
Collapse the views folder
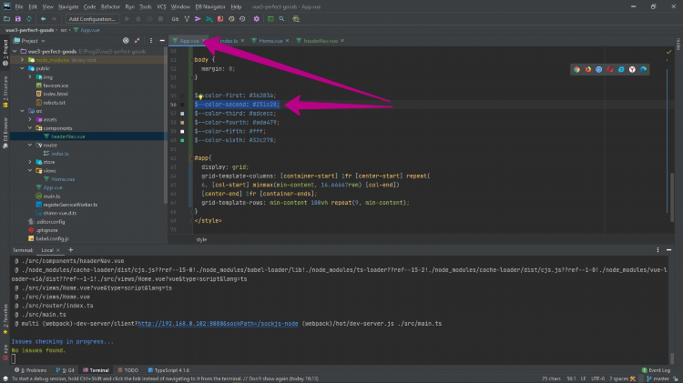[30, 171]
